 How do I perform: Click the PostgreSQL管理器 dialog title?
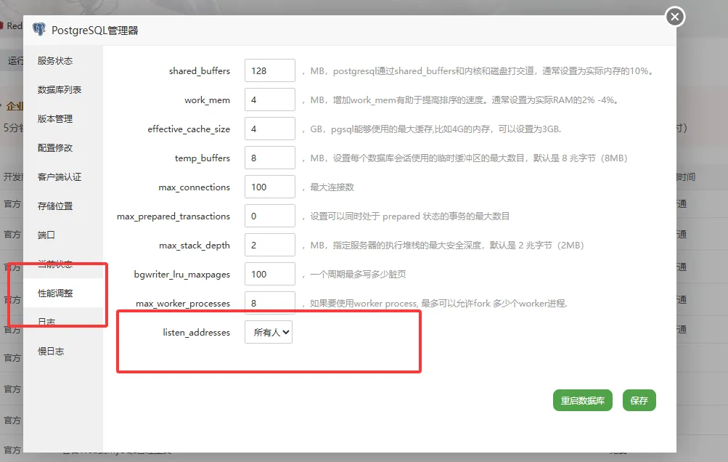pos(94,31)
